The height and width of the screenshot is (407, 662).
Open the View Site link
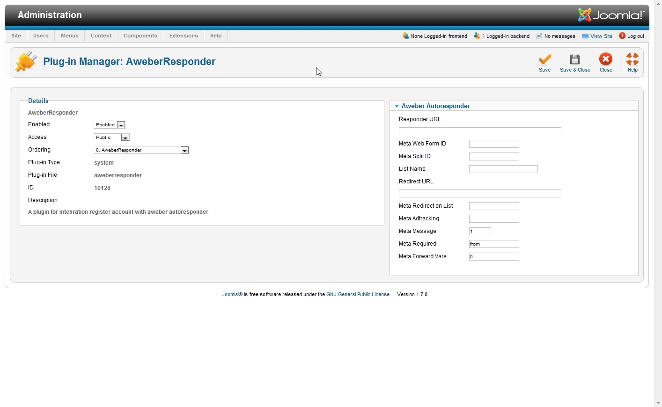pyautogui.click(x=601, y=36)
